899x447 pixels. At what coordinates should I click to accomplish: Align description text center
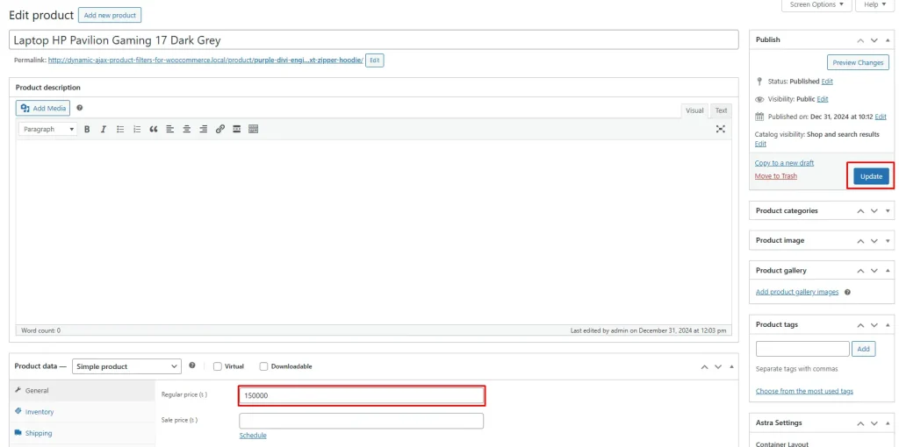[186, 130]
